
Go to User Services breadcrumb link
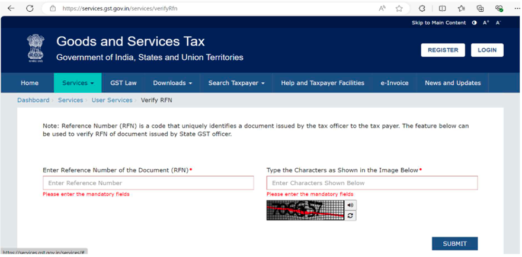point(112,100)
